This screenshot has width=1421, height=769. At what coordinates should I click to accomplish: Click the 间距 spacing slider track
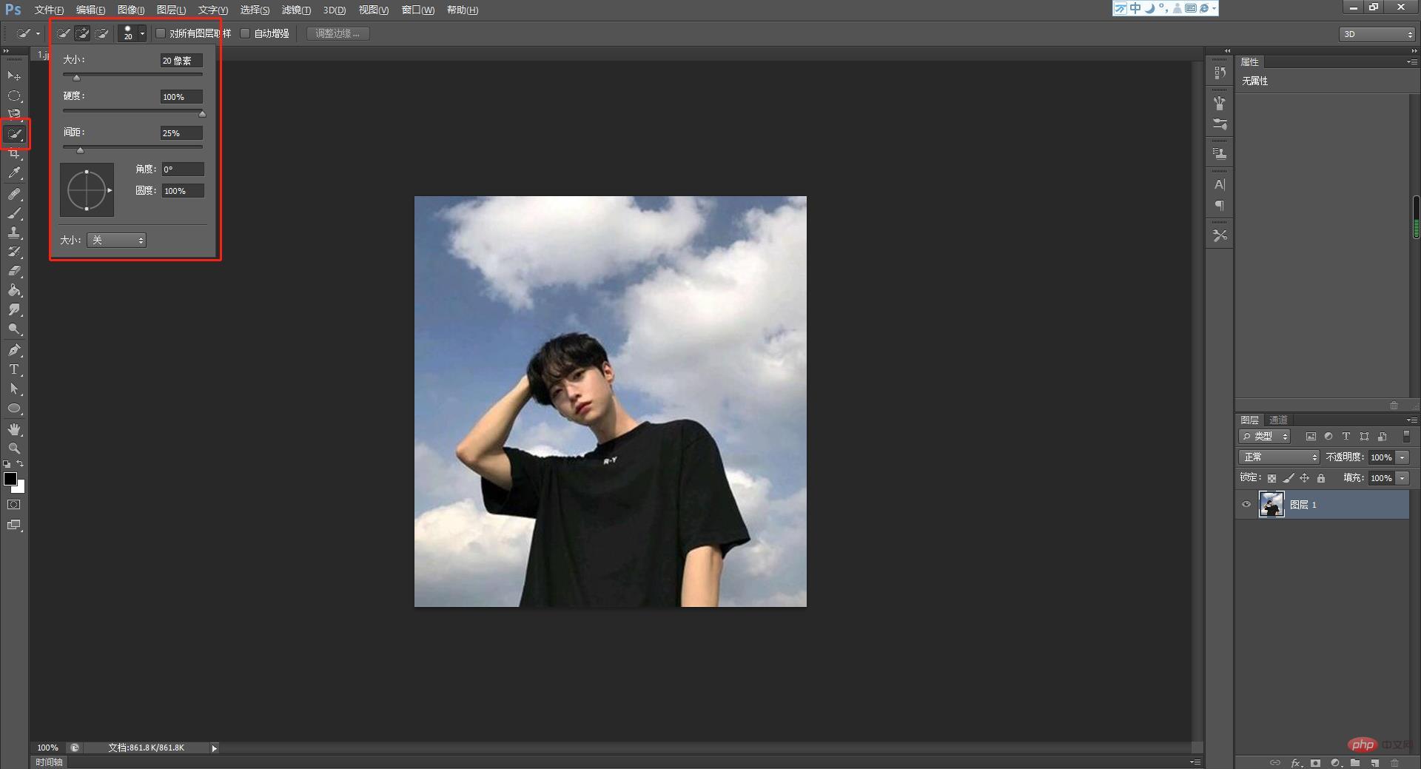pyautogui.click(x=133, y=147)
